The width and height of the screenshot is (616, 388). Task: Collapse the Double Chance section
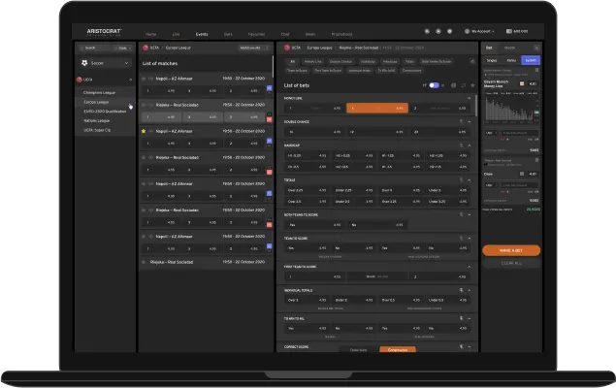(x=470, y=122)
